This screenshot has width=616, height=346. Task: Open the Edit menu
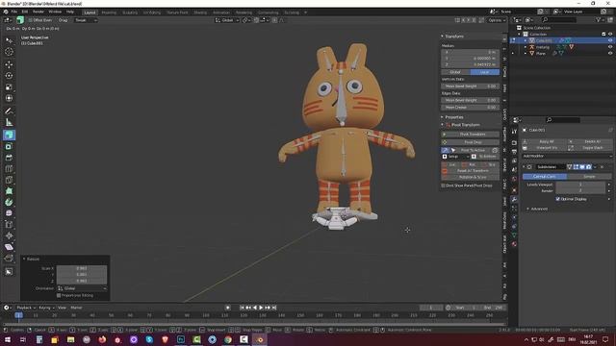(25, 12)
